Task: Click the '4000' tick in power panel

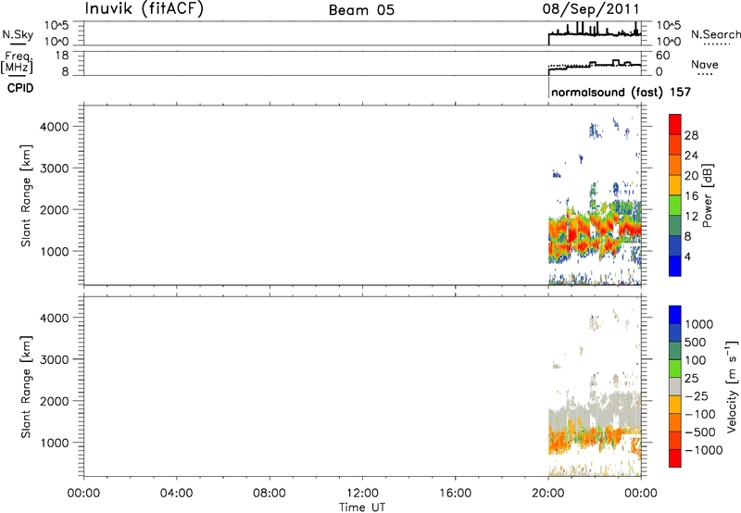Action: tap(55, 127)
